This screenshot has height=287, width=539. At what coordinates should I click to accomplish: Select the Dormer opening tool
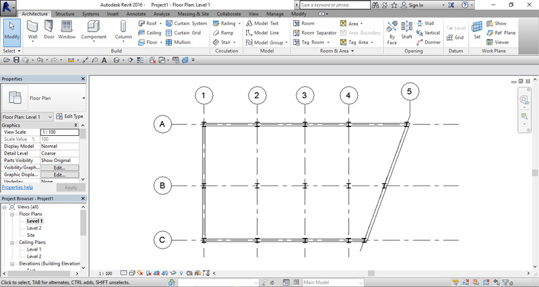429,42
